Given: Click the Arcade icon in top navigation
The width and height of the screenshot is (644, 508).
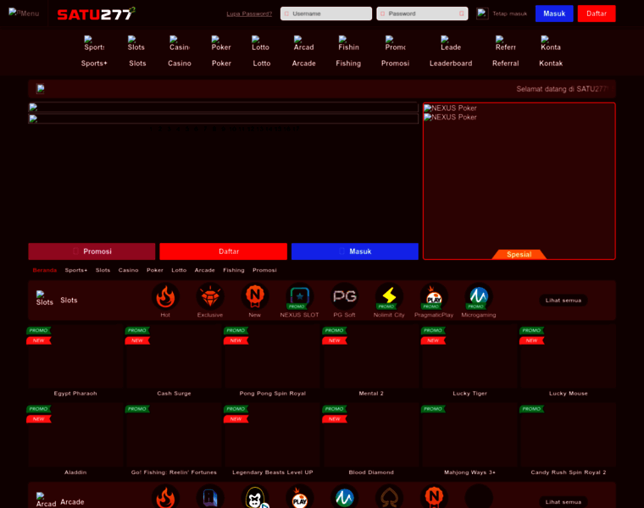Looking at the screenshot, I should 303,43.
